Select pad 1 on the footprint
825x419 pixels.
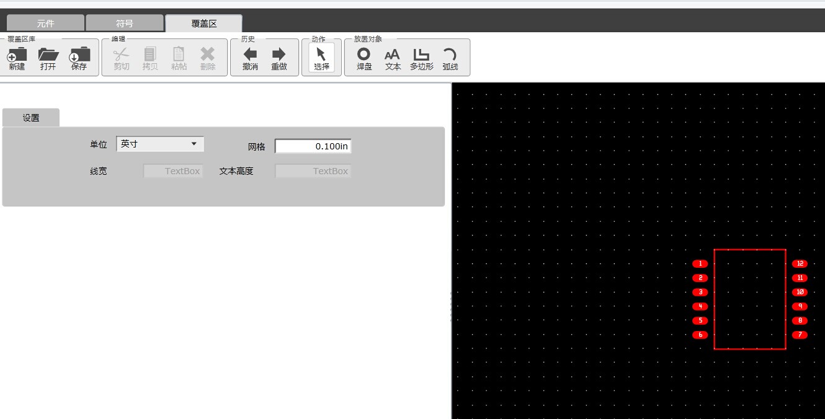click(700, 264)
